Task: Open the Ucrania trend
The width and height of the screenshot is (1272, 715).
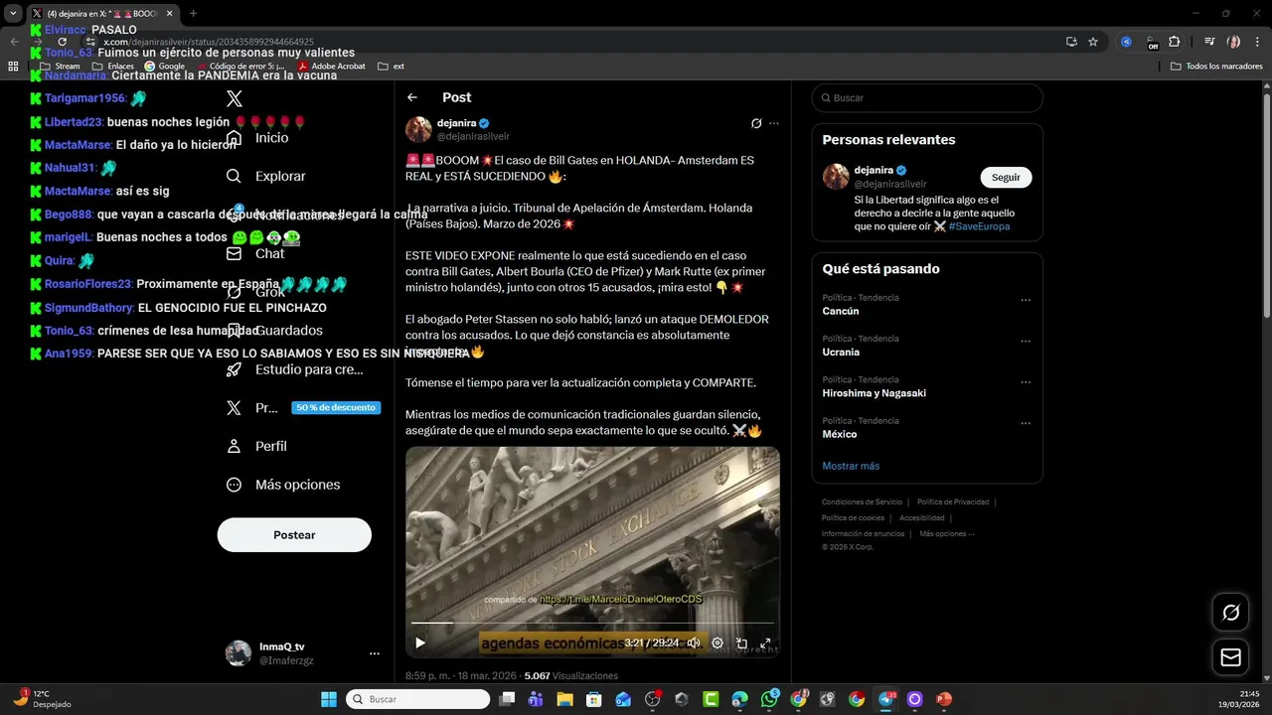Action: point(841,352)
